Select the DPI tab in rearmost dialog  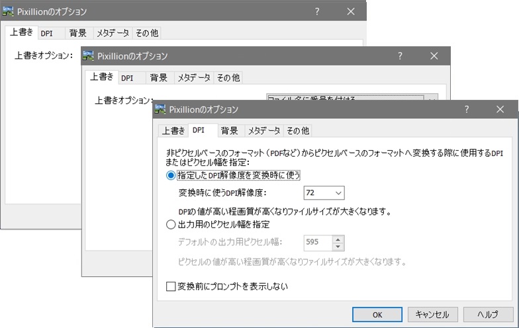pyautogui.click(x=50, y=33)
